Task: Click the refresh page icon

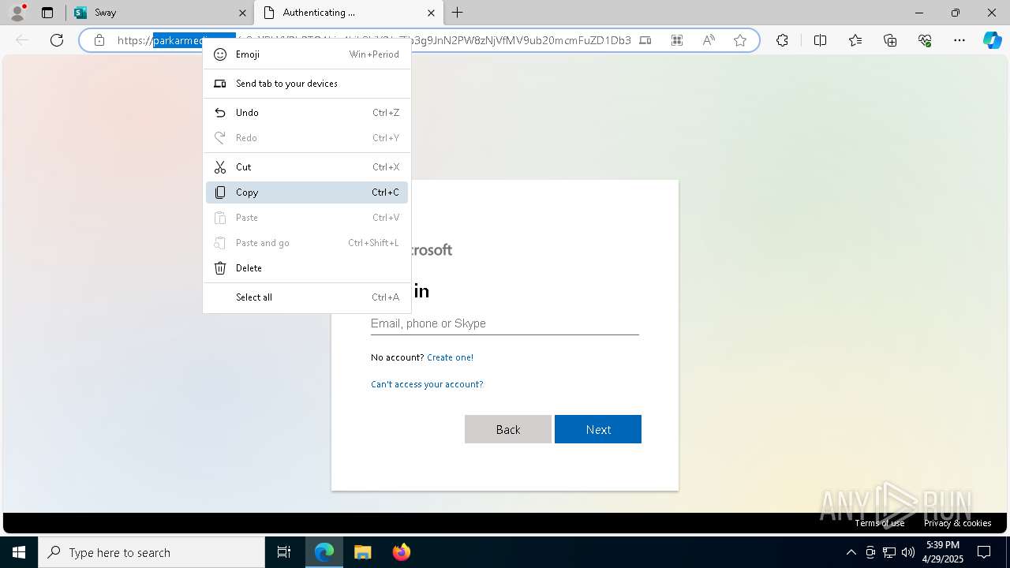Action: 57,40
